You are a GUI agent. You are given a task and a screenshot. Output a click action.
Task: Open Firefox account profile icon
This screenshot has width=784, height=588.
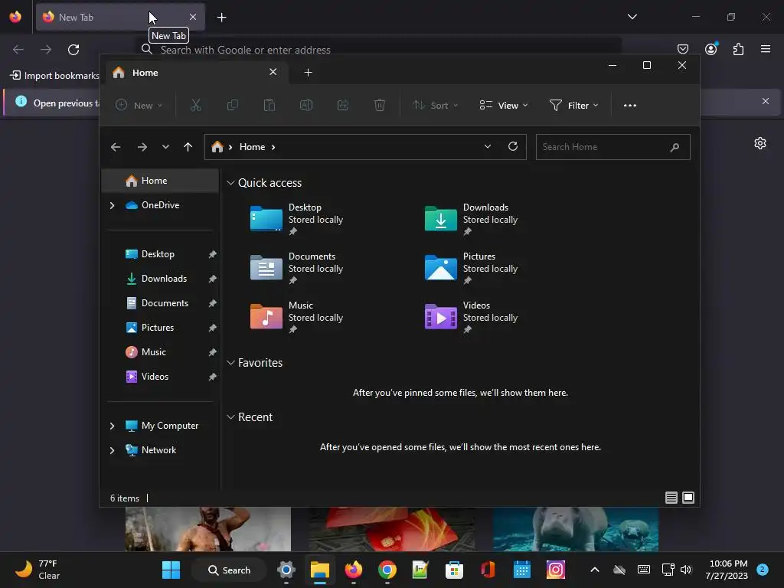(x=711, y=49)
